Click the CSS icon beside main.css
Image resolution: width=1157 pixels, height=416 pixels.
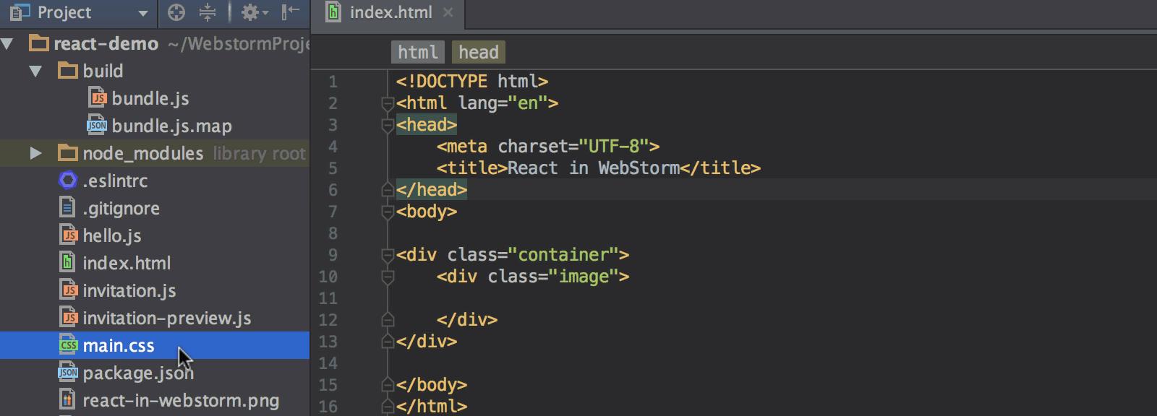(x=68, y=344)
